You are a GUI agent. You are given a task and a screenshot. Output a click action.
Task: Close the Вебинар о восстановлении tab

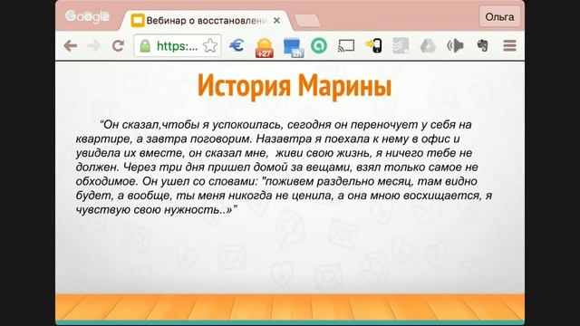(x=276, y=21)
